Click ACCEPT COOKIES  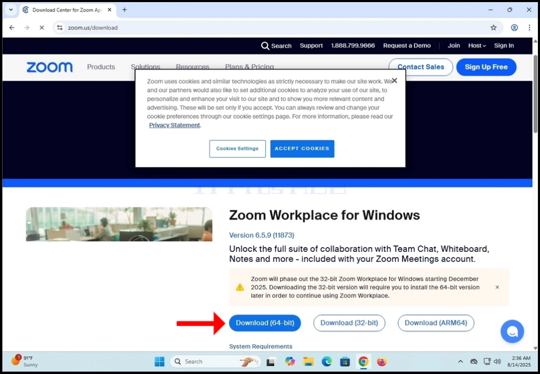point(302,149)
